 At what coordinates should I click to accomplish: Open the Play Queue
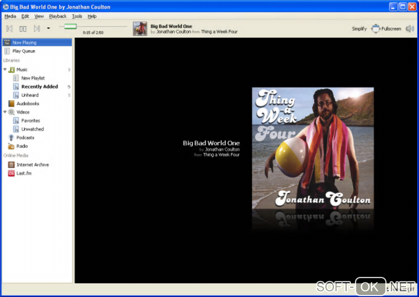coord(37,51)
